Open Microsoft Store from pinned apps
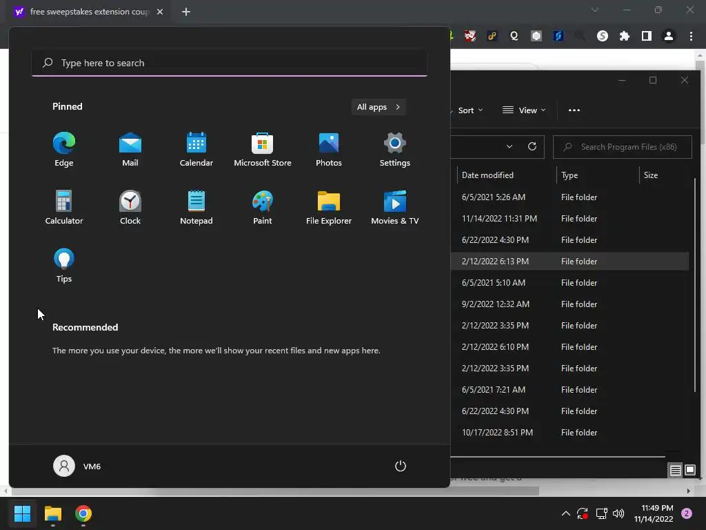Viewport: 706px width, 530px height. pos(263,150)
